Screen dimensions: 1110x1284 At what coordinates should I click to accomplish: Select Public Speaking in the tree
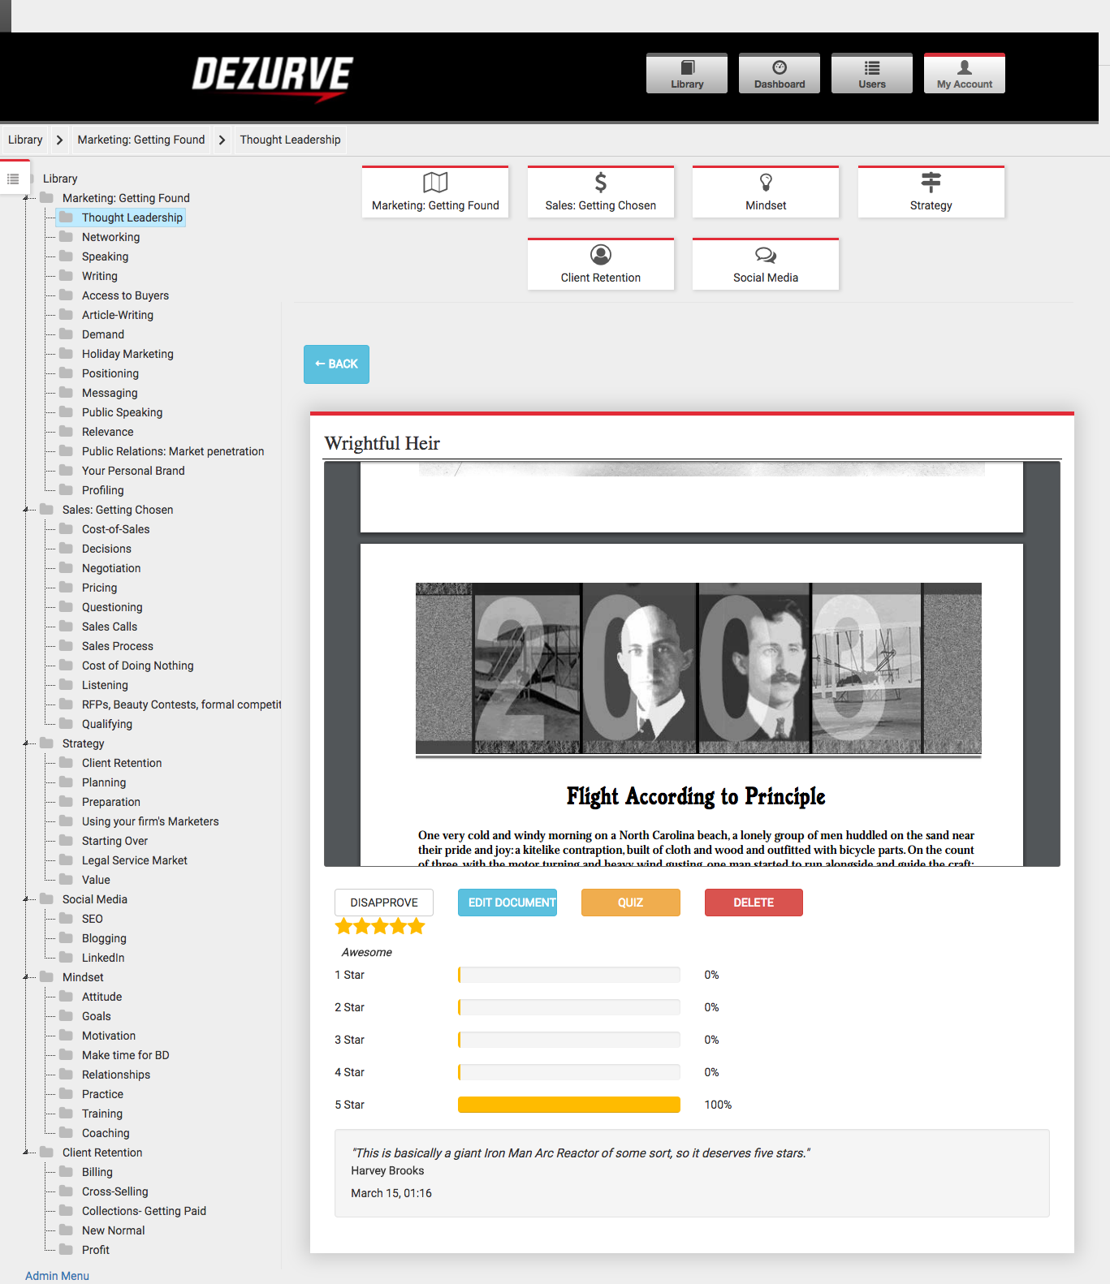122,412
